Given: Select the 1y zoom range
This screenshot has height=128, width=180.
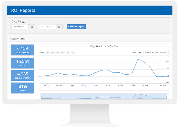Looking at the screenshot, I should tap(68, 52).
